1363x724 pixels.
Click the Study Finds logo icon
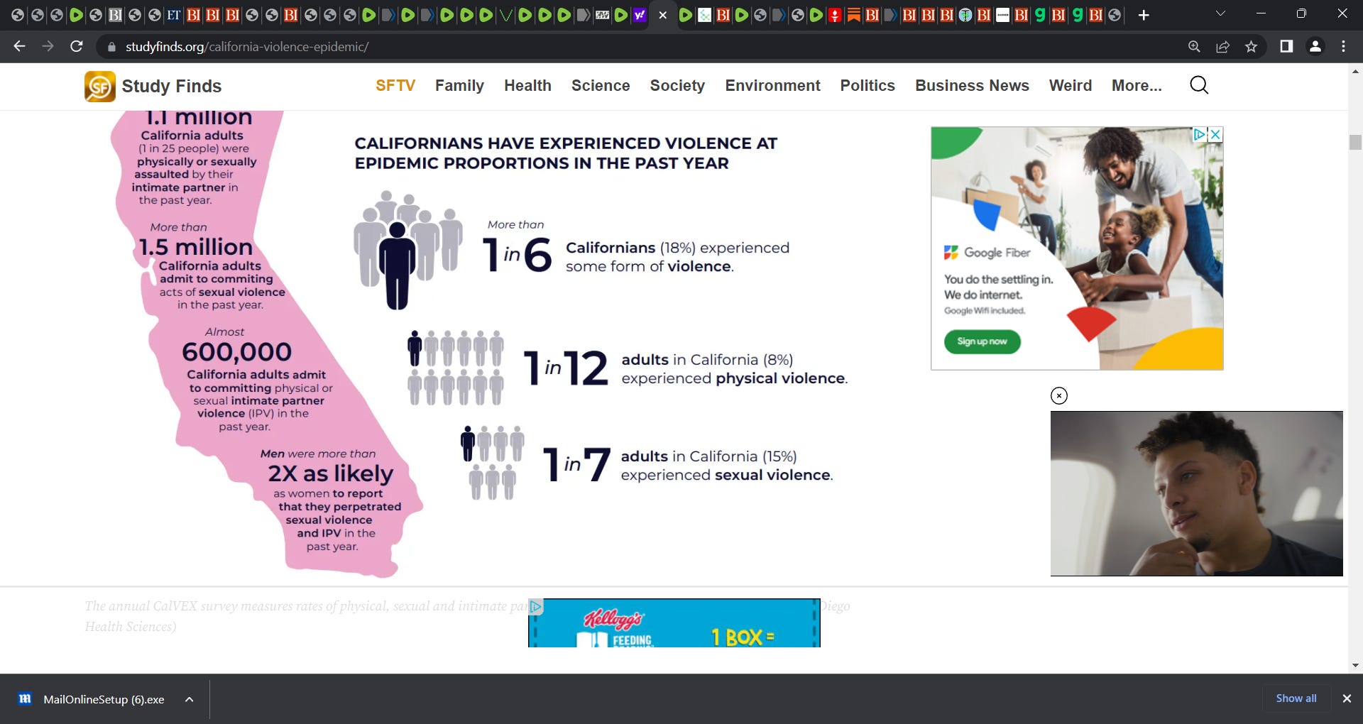coord(99,86)
